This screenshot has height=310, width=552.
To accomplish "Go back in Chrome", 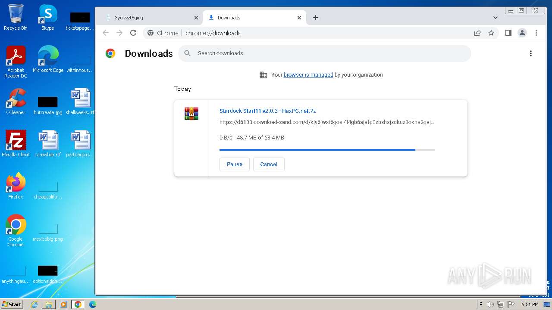I will coord(106,33).
